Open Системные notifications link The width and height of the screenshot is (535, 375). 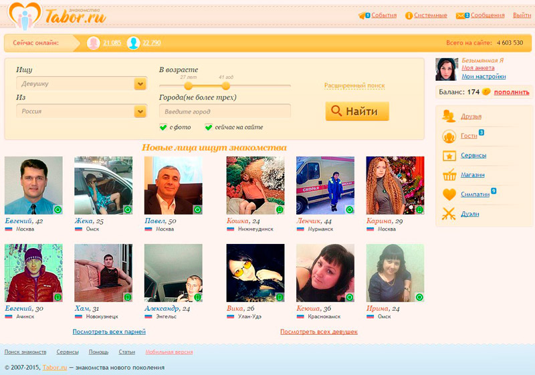pyautogui.click(x=431, y=15)
